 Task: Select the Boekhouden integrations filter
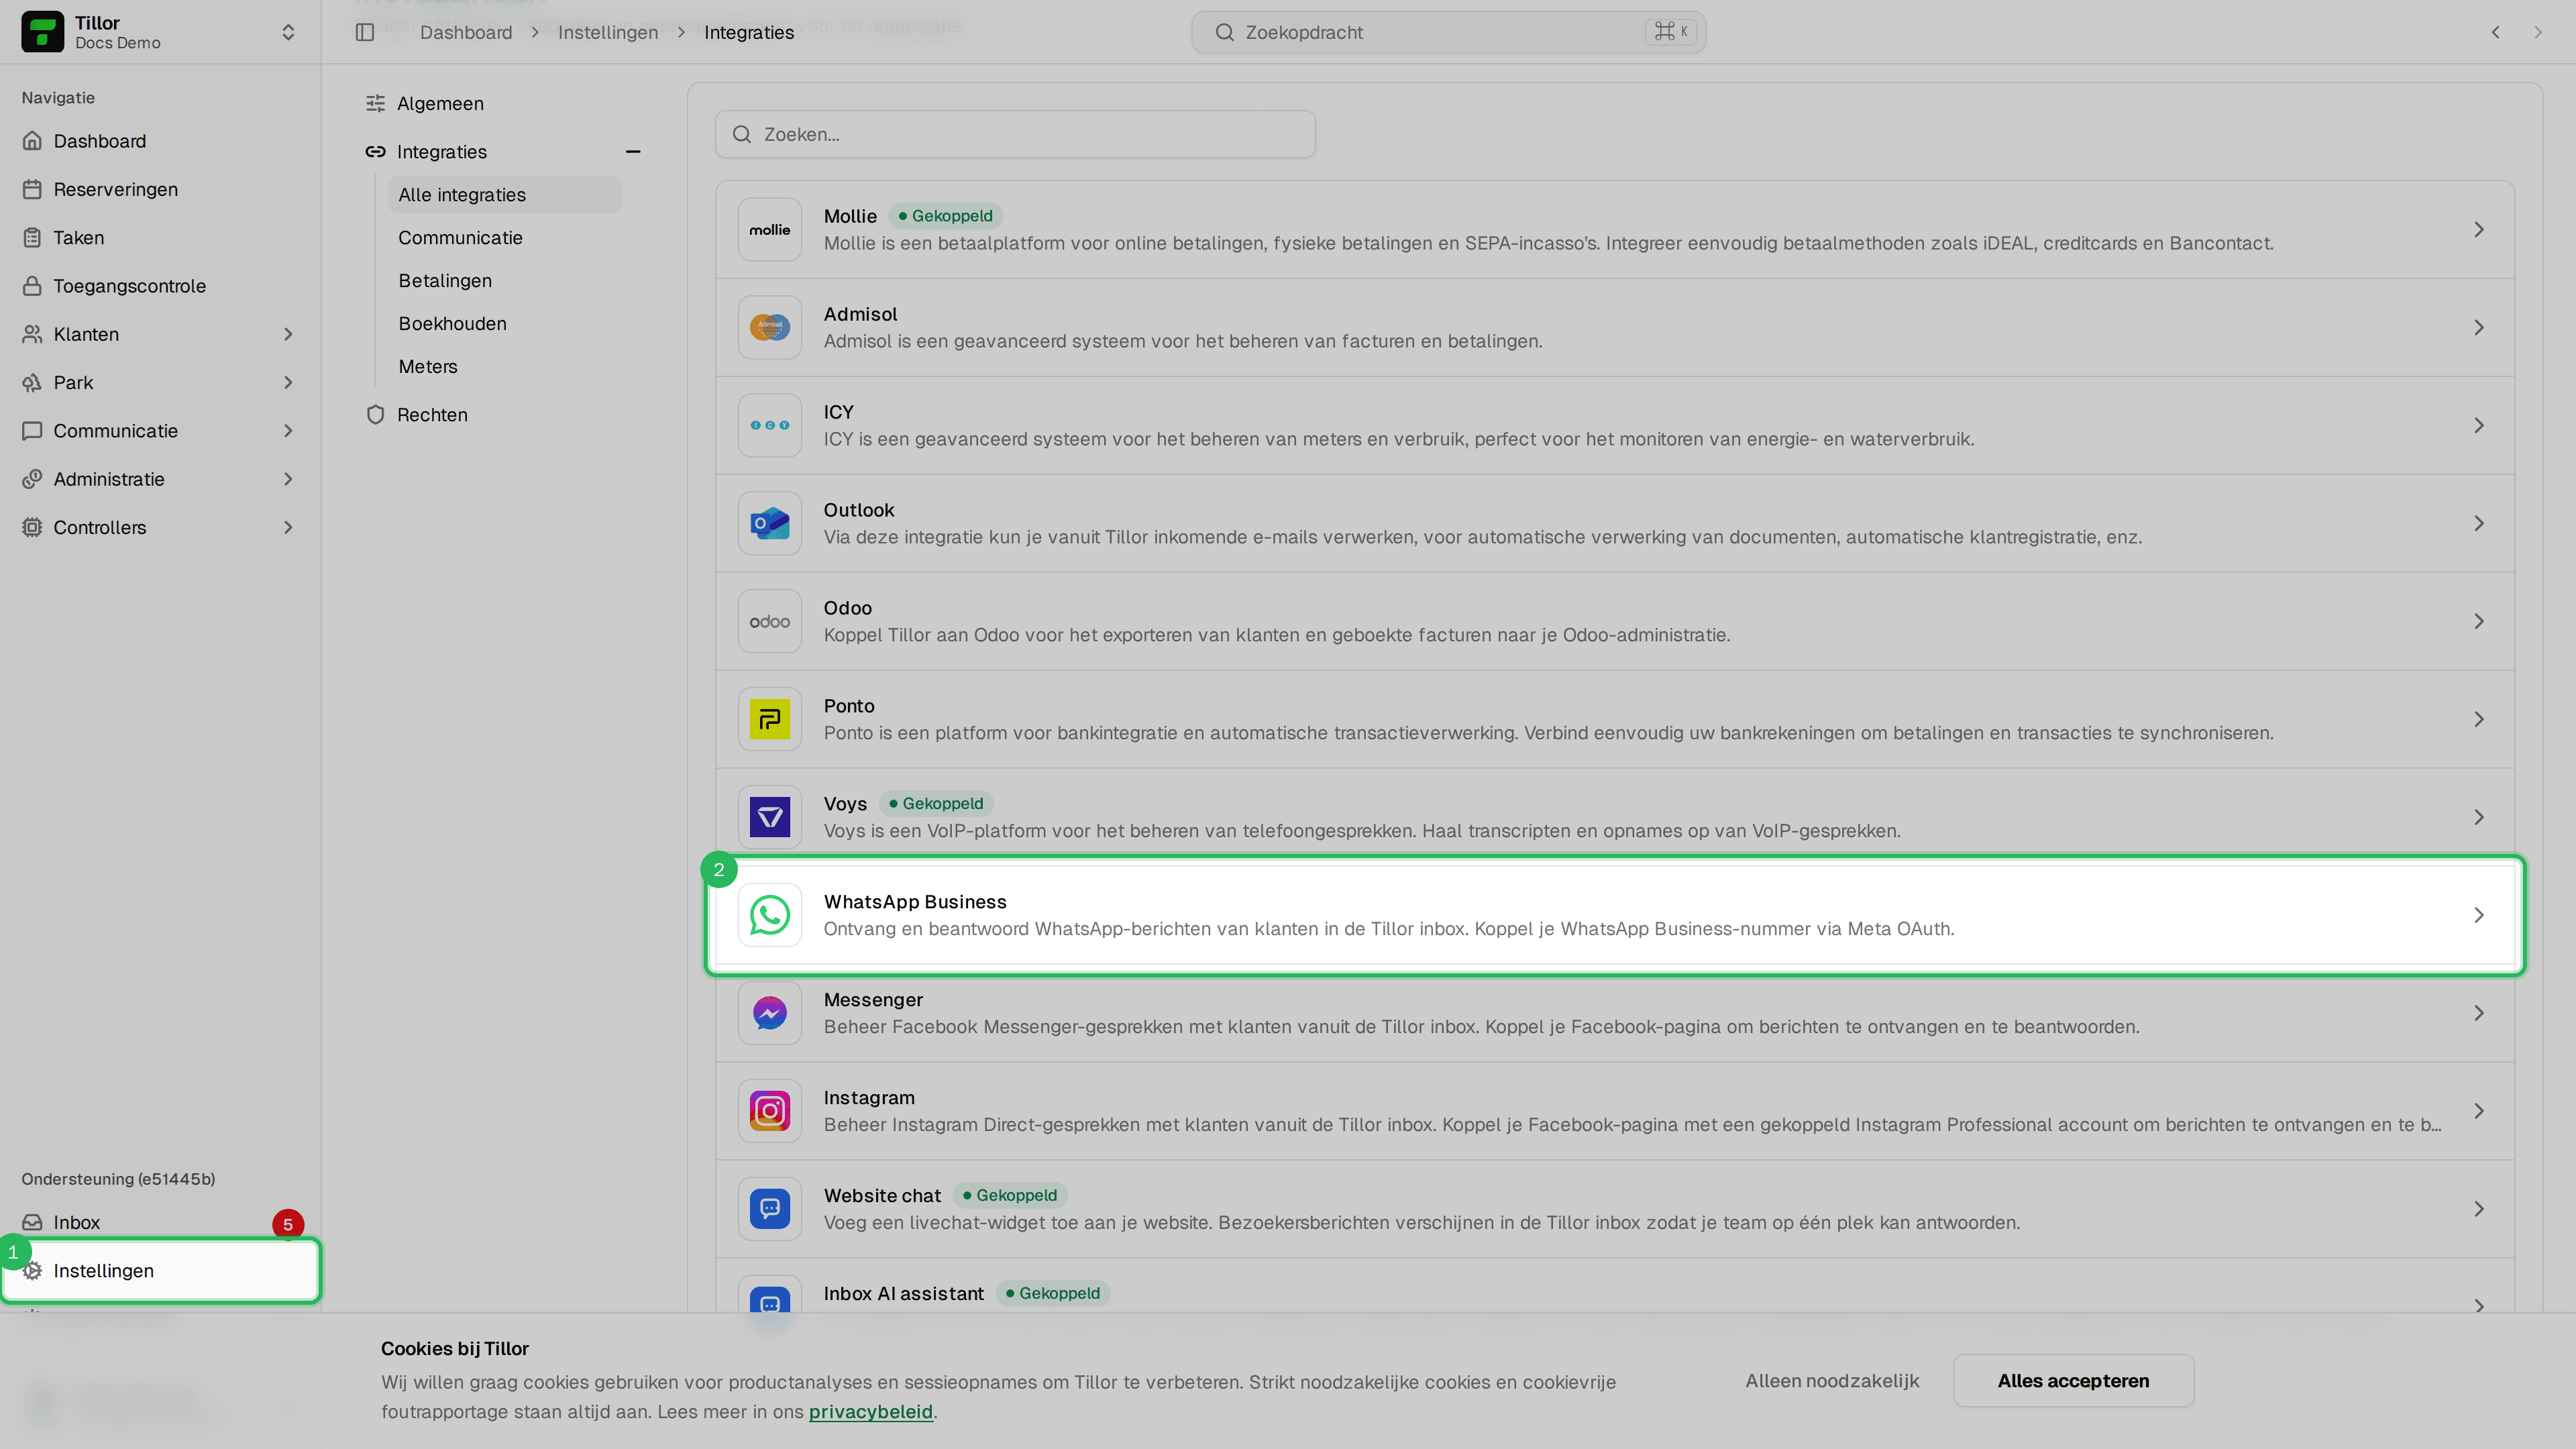coord(504,323)
